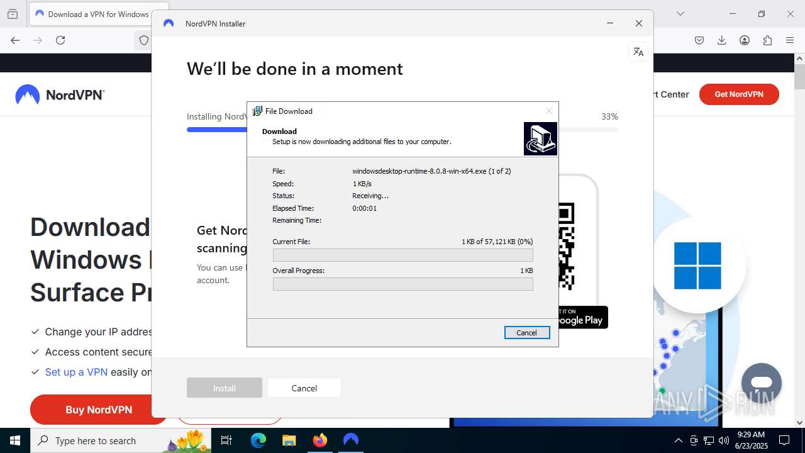Click the taskbar search box
Viewport: 805px width, 453px height.
(x=121, y=440)
